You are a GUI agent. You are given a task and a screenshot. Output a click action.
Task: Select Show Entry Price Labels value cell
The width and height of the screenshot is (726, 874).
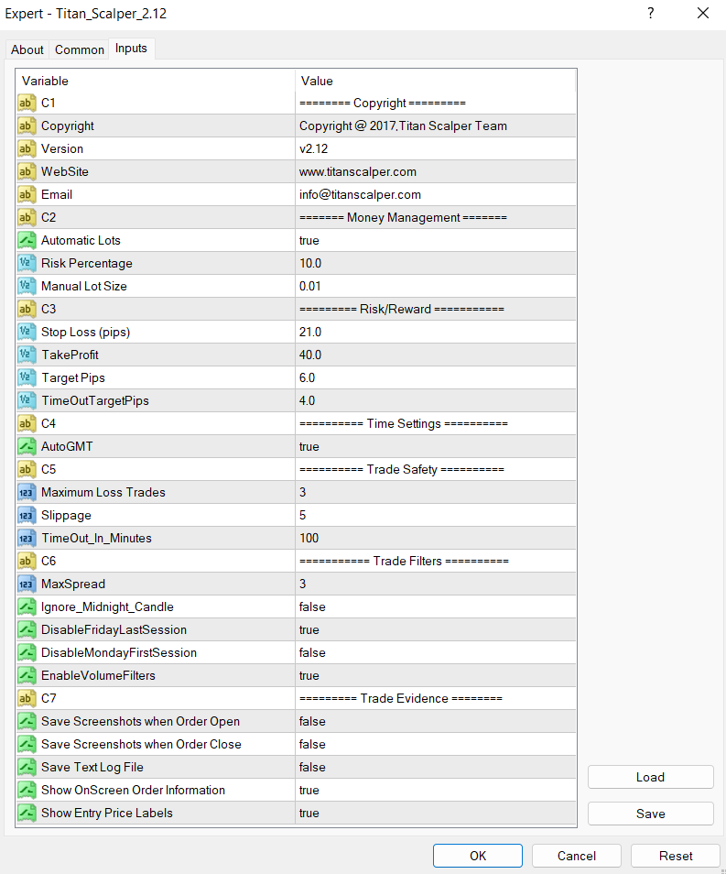point(436,813)
